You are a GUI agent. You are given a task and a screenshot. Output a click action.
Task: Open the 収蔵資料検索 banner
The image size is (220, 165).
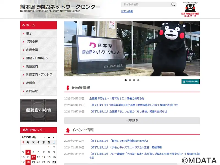[x=38, y=111]
